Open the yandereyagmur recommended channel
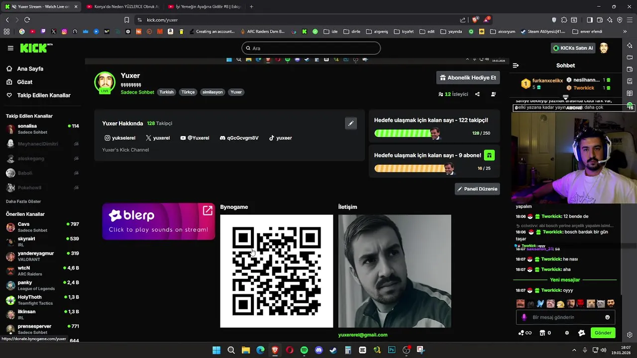Image resolution: width=637 pixels, height=358 pixels. tap(42, 256)
